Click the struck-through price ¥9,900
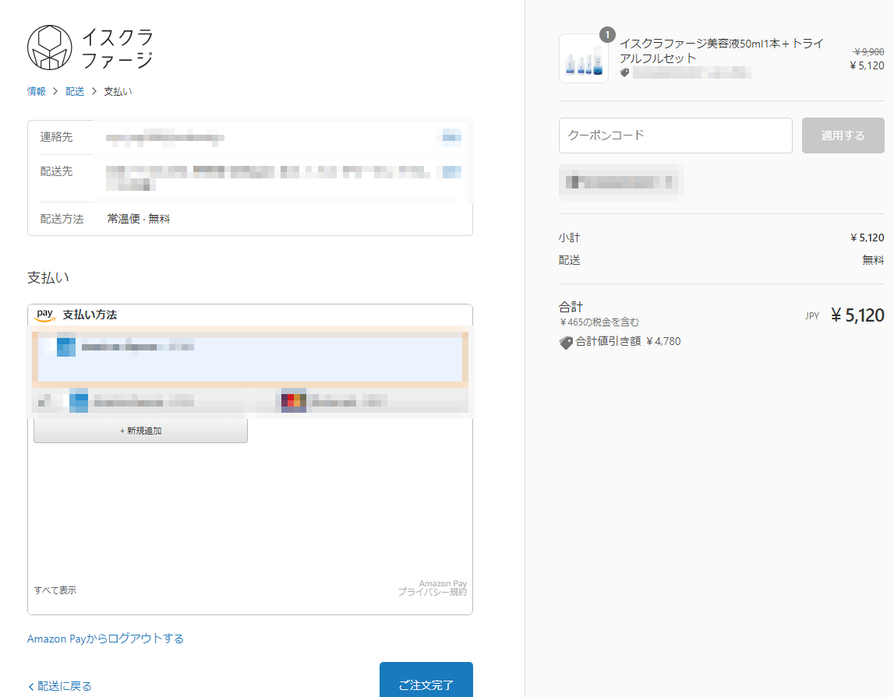Screen dimensions: 894x697 coord(868,52)
